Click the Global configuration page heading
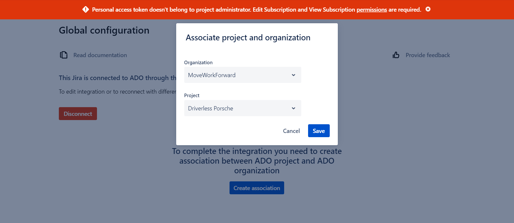This screenshot has width=514, height=223. click(104, 30)
